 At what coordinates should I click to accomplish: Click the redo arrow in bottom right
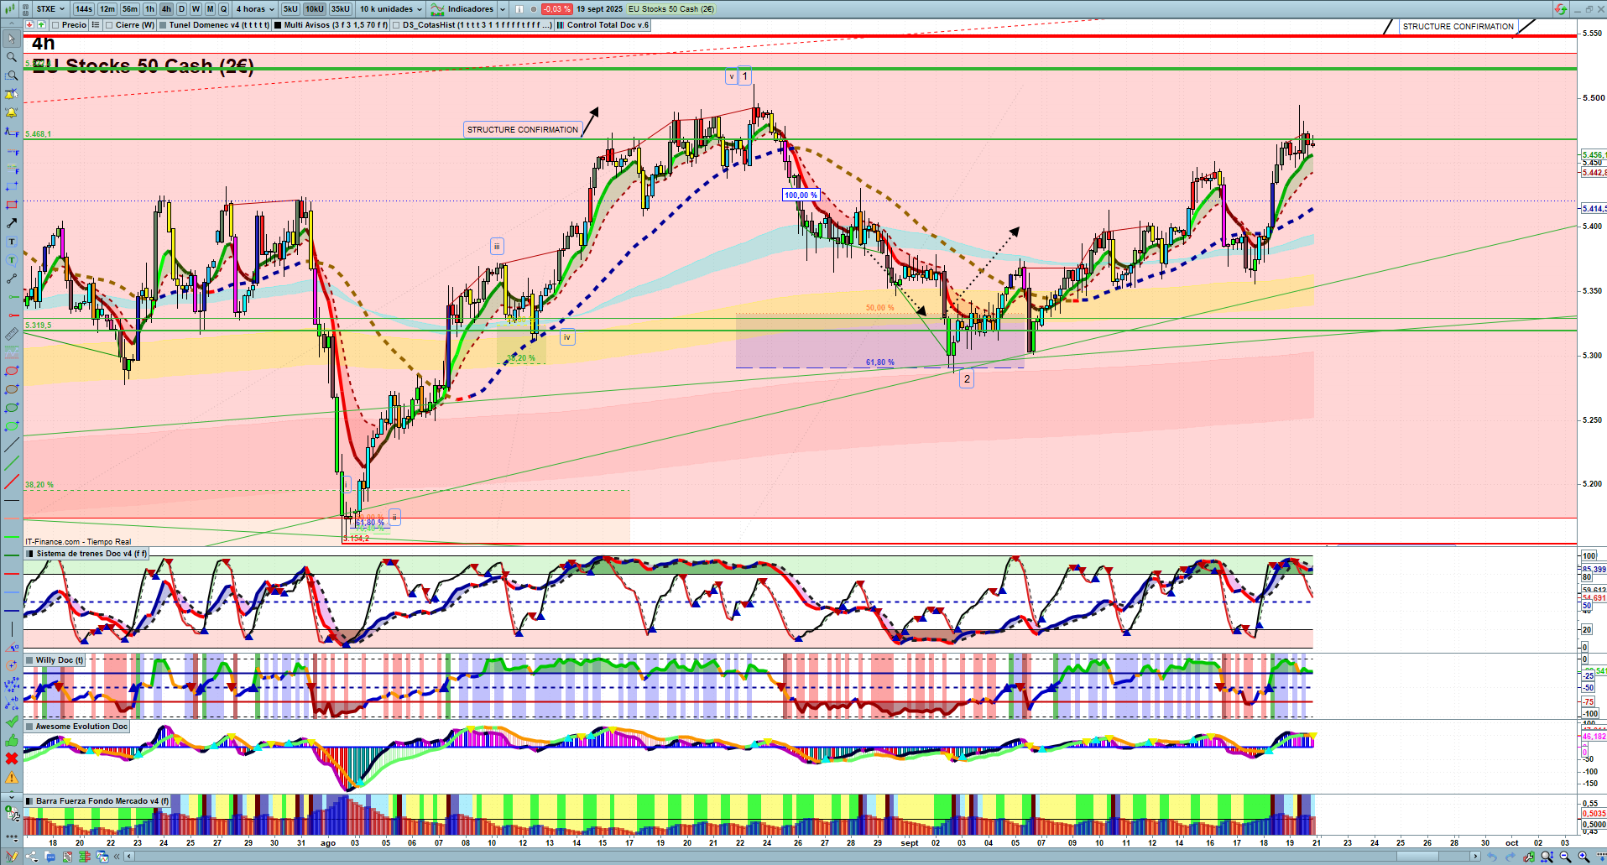click(x=1510, y=857)
